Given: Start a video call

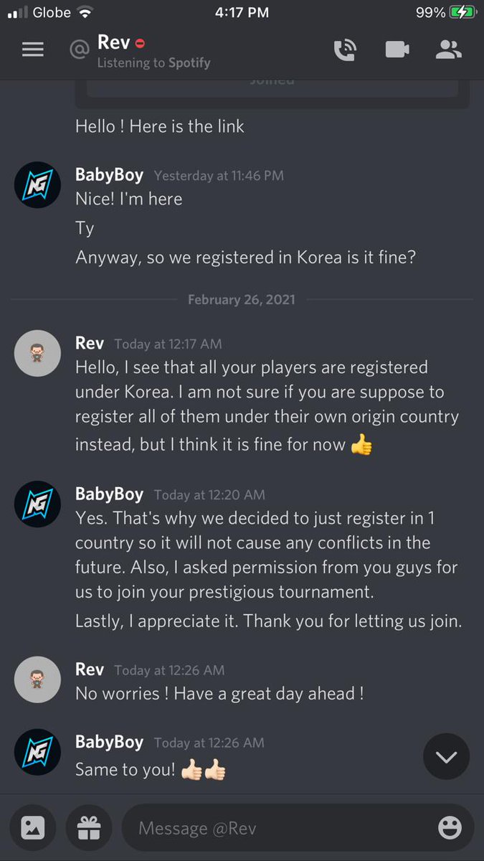Looking at the screenshot, I should [x=397, y=50].
